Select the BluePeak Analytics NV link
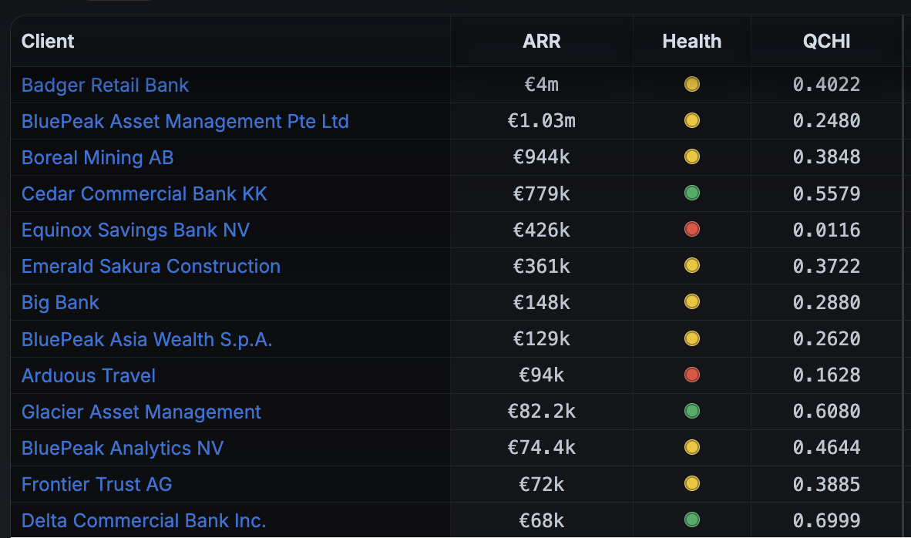The image size is (911, 538). coord(123,448)
